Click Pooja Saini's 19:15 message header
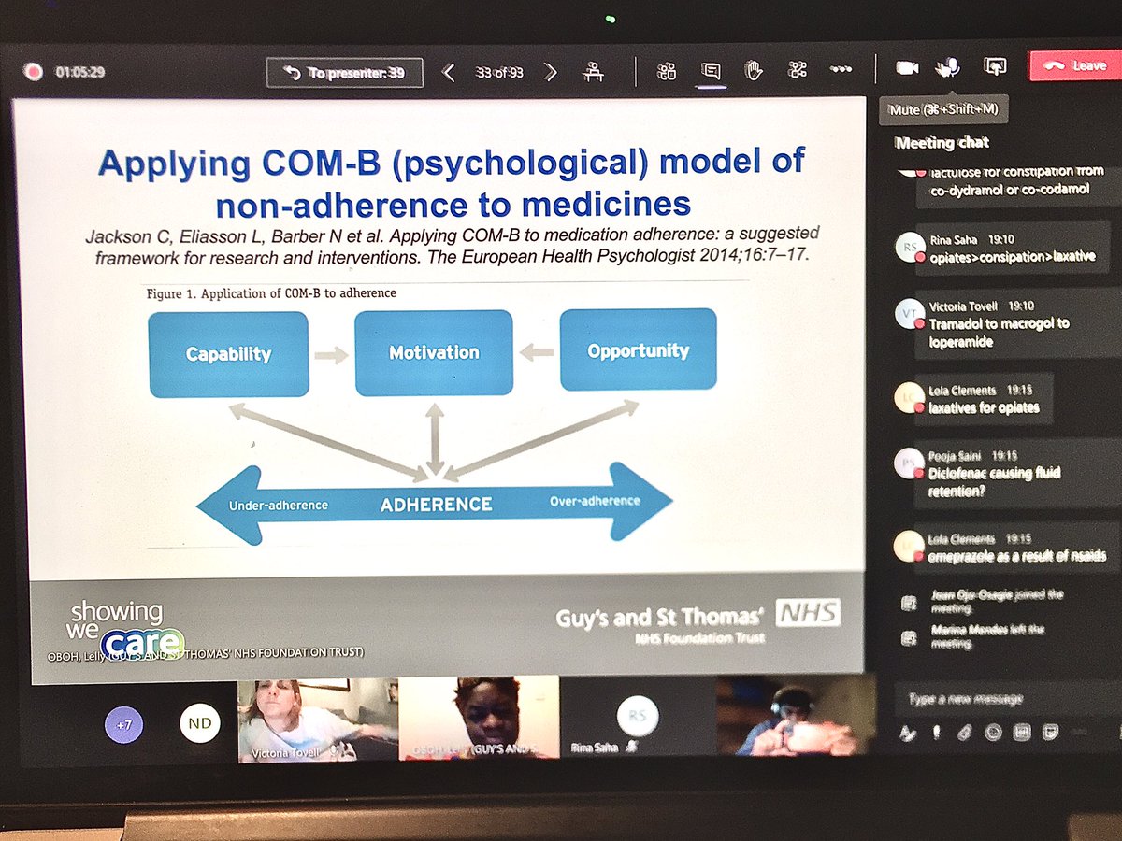 973,456
